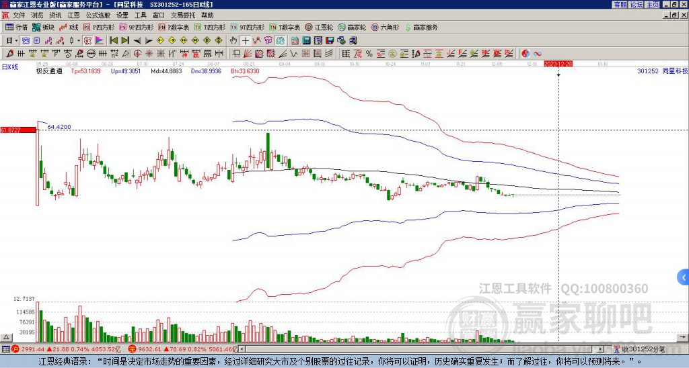The height and width of the screenshot is (368, 689).
Task: Open the 六角形 hexagon tool
Action: [x=386, y=27]
